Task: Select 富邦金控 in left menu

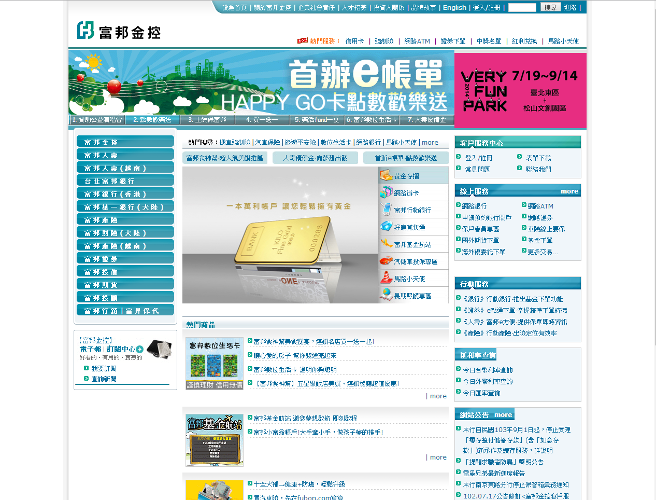Action: [125, 142]
